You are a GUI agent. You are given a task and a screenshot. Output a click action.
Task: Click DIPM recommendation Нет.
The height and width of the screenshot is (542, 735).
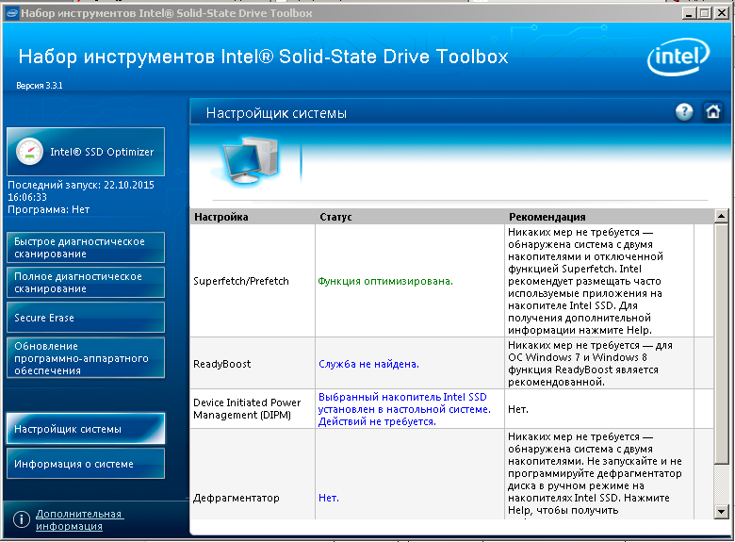coord(518,409)
